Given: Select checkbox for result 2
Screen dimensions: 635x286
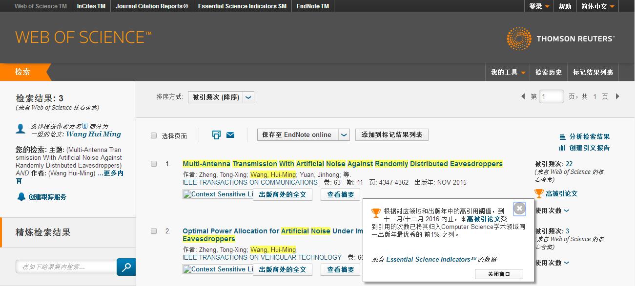Looking at the screenshot, I should (154, 231).
